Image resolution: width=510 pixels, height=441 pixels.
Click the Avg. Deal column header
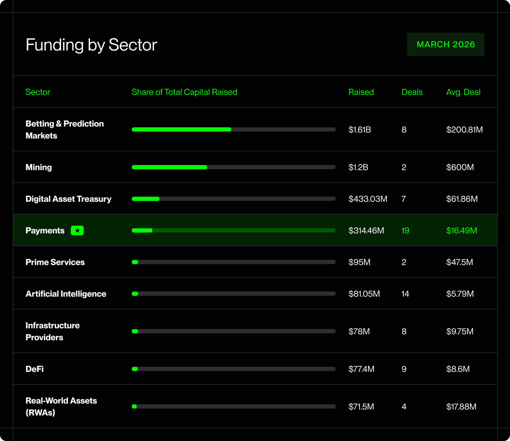point(463,92)
